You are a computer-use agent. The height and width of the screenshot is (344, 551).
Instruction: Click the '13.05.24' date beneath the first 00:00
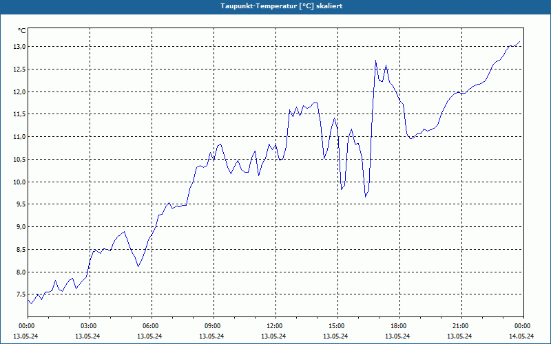tap(25, 336)
